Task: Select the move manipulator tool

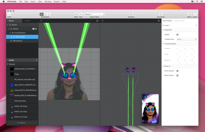Action: (42, 14)
